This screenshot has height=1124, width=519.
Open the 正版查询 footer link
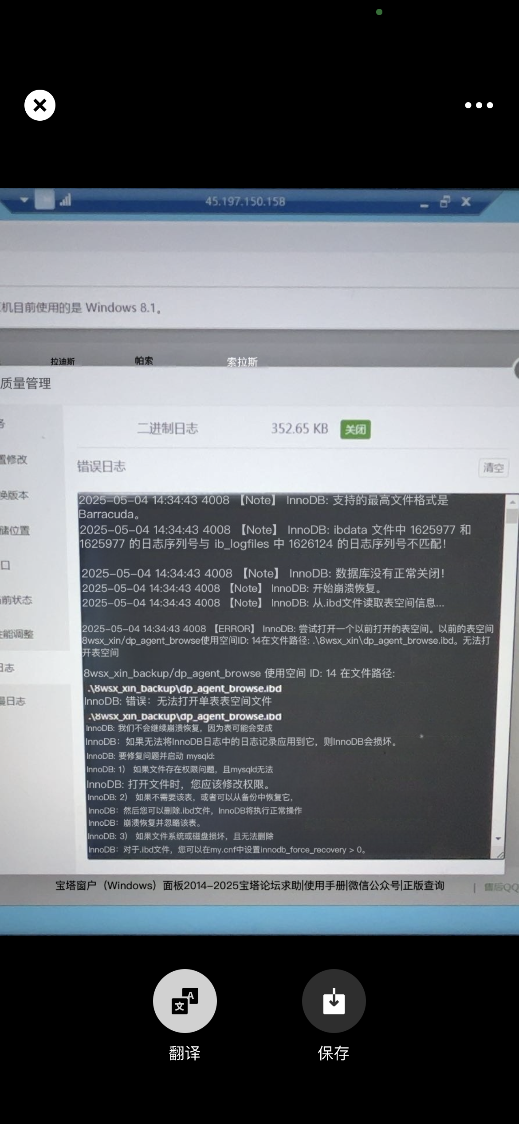click(x=423, y=885)
